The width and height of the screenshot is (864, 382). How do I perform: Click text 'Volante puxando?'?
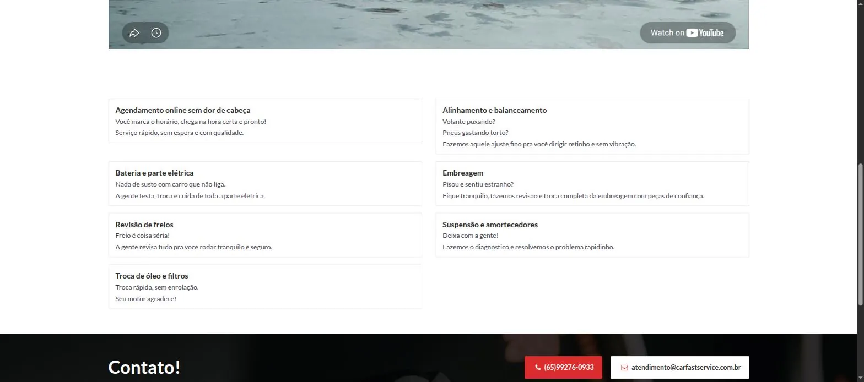[x=469, y=122]
